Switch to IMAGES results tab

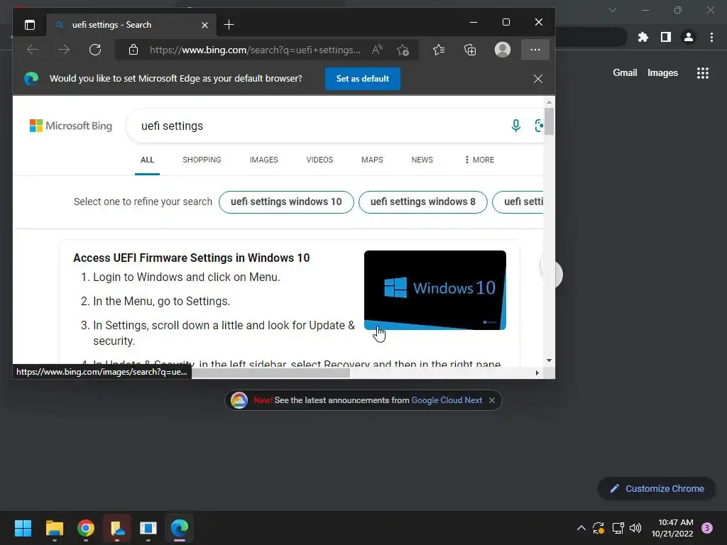[x=263, y=160]
